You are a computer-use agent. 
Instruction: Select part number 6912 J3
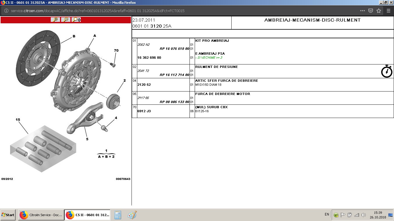tap(144, 111)
